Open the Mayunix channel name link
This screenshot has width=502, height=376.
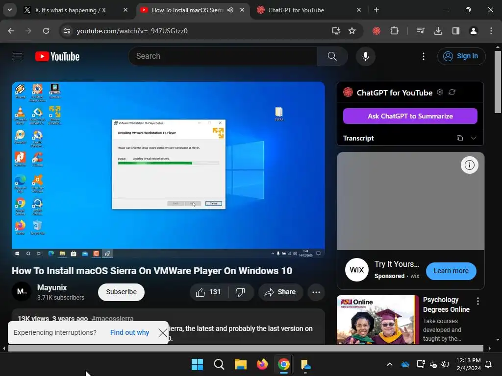click(x=52, y=287)
